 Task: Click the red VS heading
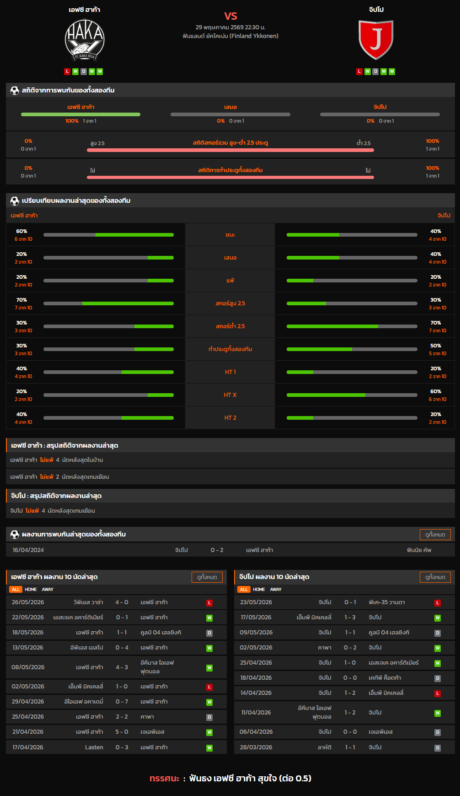pos(230,16)
